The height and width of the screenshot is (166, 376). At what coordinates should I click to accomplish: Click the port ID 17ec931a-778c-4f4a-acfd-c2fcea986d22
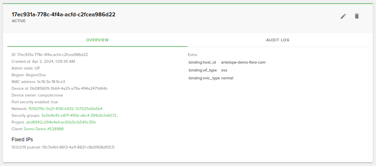point(63,14)
